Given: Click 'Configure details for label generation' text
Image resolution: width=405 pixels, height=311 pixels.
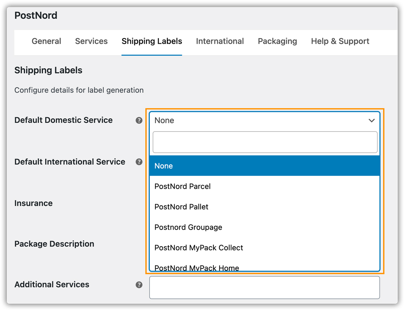Looking at the screenshot, I should coord(79,90).
